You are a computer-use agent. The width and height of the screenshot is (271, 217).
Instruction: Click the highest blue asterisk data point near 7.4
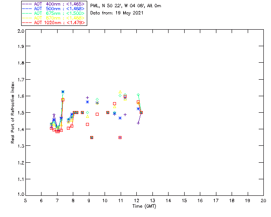(x=63, y=92)
